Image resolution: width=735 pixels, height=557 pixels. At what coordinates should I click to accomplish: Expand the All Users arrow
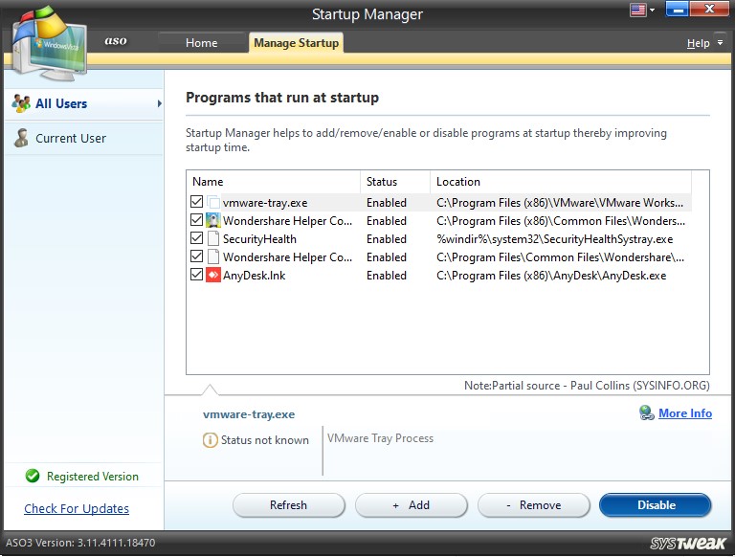[159, 103]
